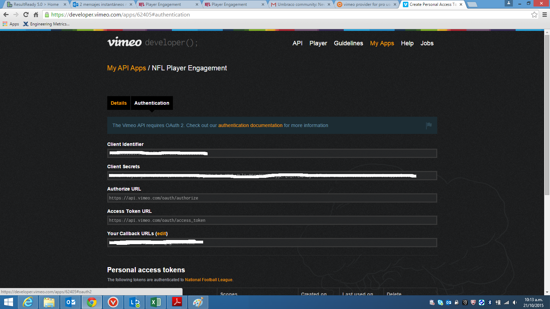Open a new browser tab
Viewport: 550px width, 309px height.
(472, 4)
